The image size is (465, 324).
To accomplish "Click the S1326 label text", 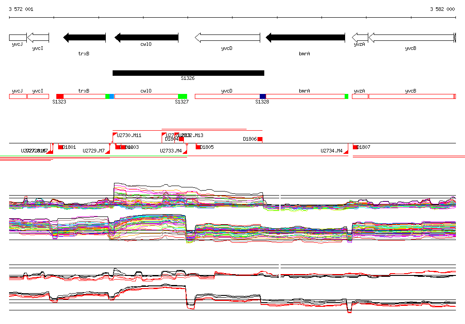I will tap(188, 78).
